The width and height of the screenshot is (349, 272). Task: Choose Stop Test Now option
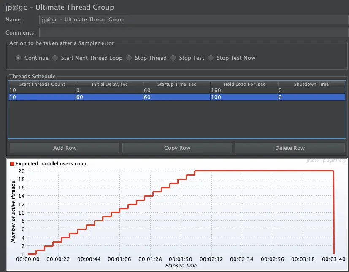211,58
